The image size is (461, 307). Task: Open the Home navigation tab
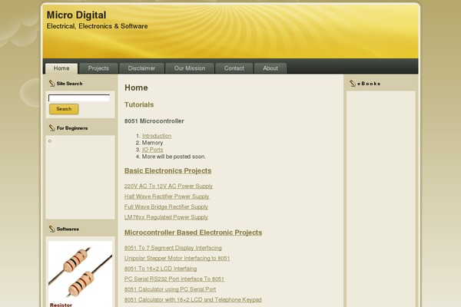coord(61,68)
